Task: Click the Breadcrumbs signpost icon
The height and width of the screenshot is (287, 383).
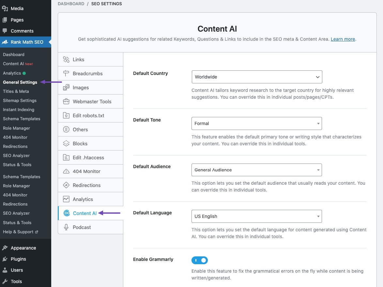Action: point(66,73)
